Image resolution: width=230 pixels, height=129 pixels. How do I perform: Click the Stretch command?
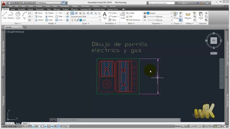tap(39, 20)
